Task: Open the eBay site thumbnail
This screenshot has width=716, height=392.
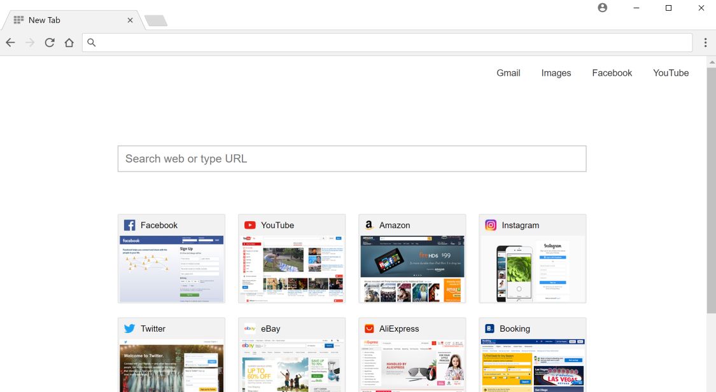Action: (x=291, y=365)
